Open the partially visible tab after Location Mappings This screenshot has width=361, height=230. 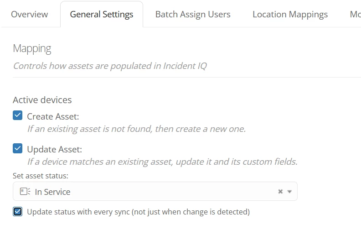(x=355, y=14)
